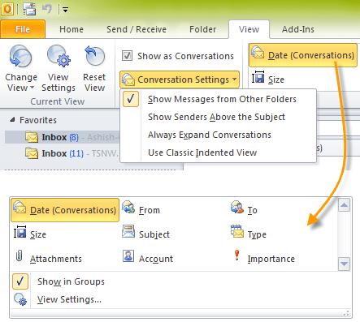360x322 pixels.
Task: Open the Change View dropdown
Action: pos(21,69)
